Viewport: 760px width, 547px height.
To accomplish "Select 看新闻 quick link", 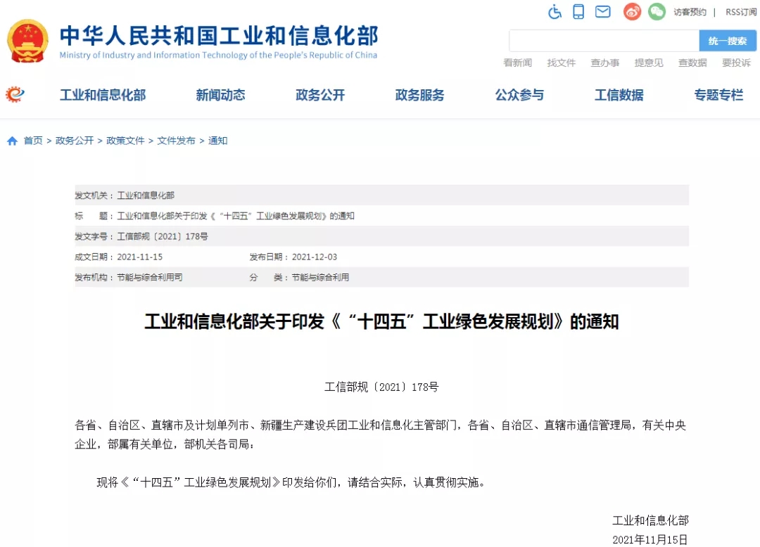I will click(x=518, y=63).
